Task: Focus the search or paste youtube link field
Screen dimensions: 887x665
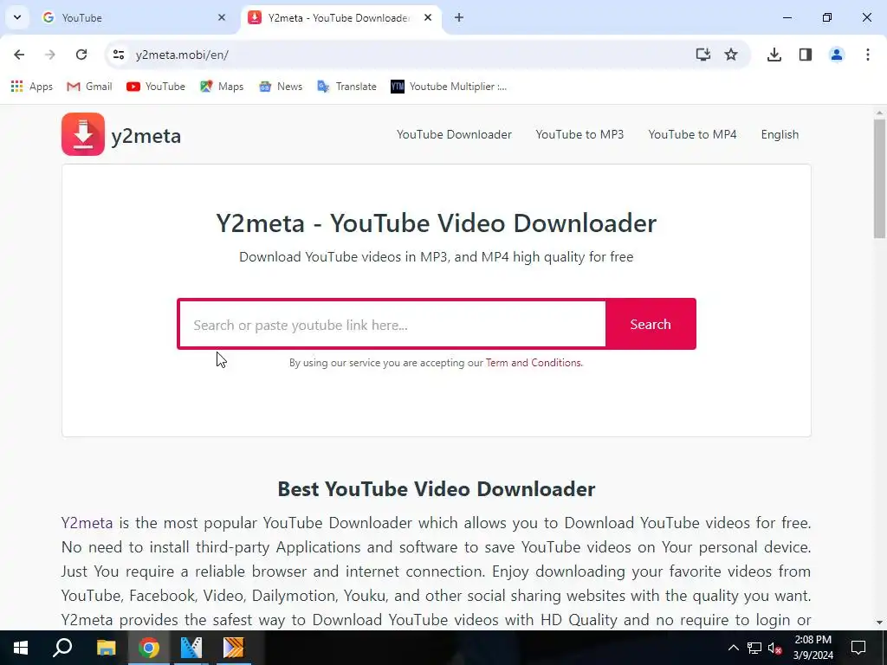Action: point(392,324)
